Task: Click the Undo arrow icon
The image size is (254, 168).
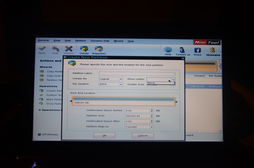Action: (56, 49)
